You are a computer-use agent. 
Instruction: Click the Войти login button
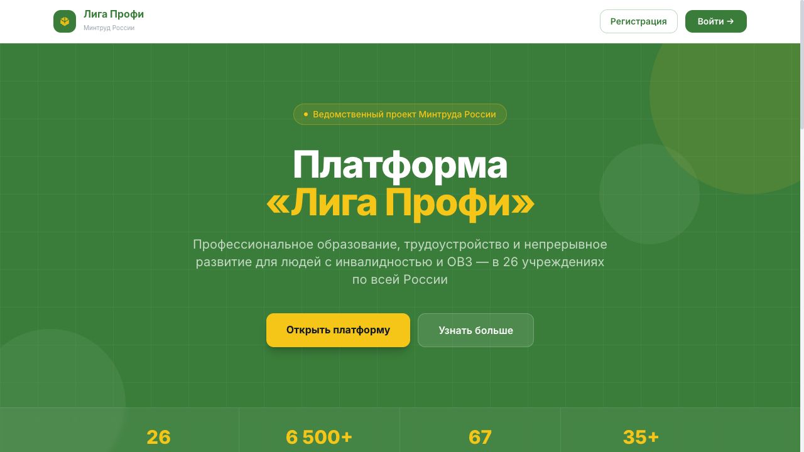click(x=715, y=21)
